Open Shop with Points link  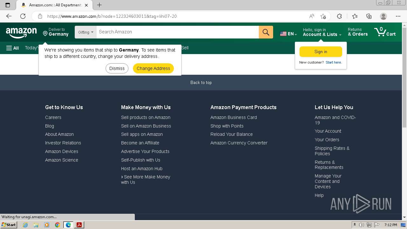click(227, 126)
